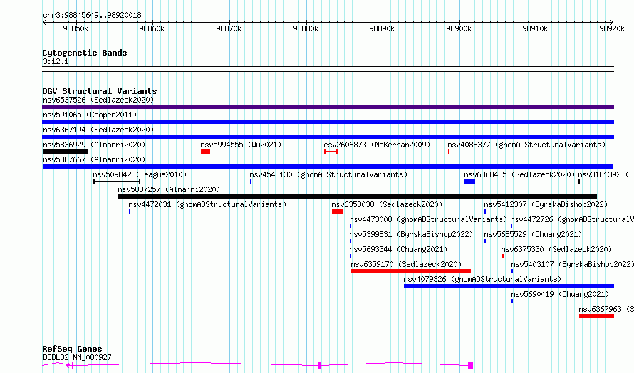
Task: Click the red nsv6367963 bar
Action: 596,316
